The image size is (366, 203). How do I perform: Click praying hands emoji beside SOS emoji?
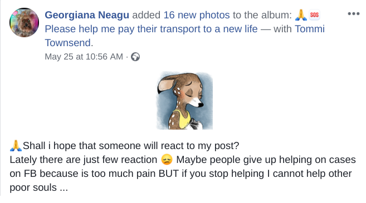coord(301,14)
